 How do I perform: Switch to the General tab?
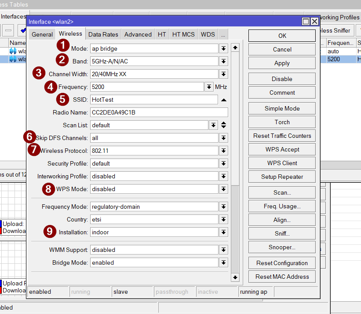pyautogui.click(x=42, y=35)
